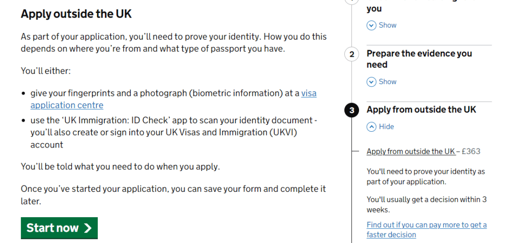Collapse step 3 using the Hide text

[x=386, y=127]
